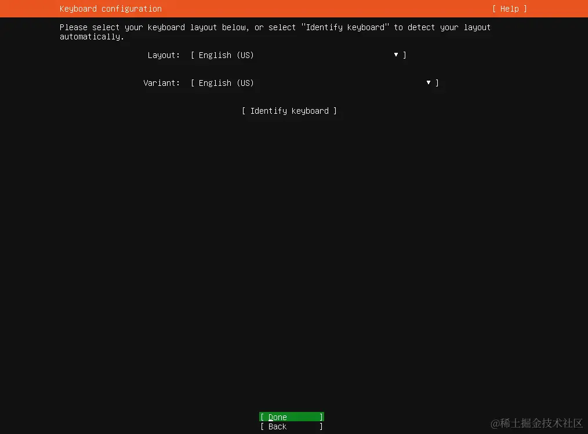Open the Help menu in header

coord(509,9)
